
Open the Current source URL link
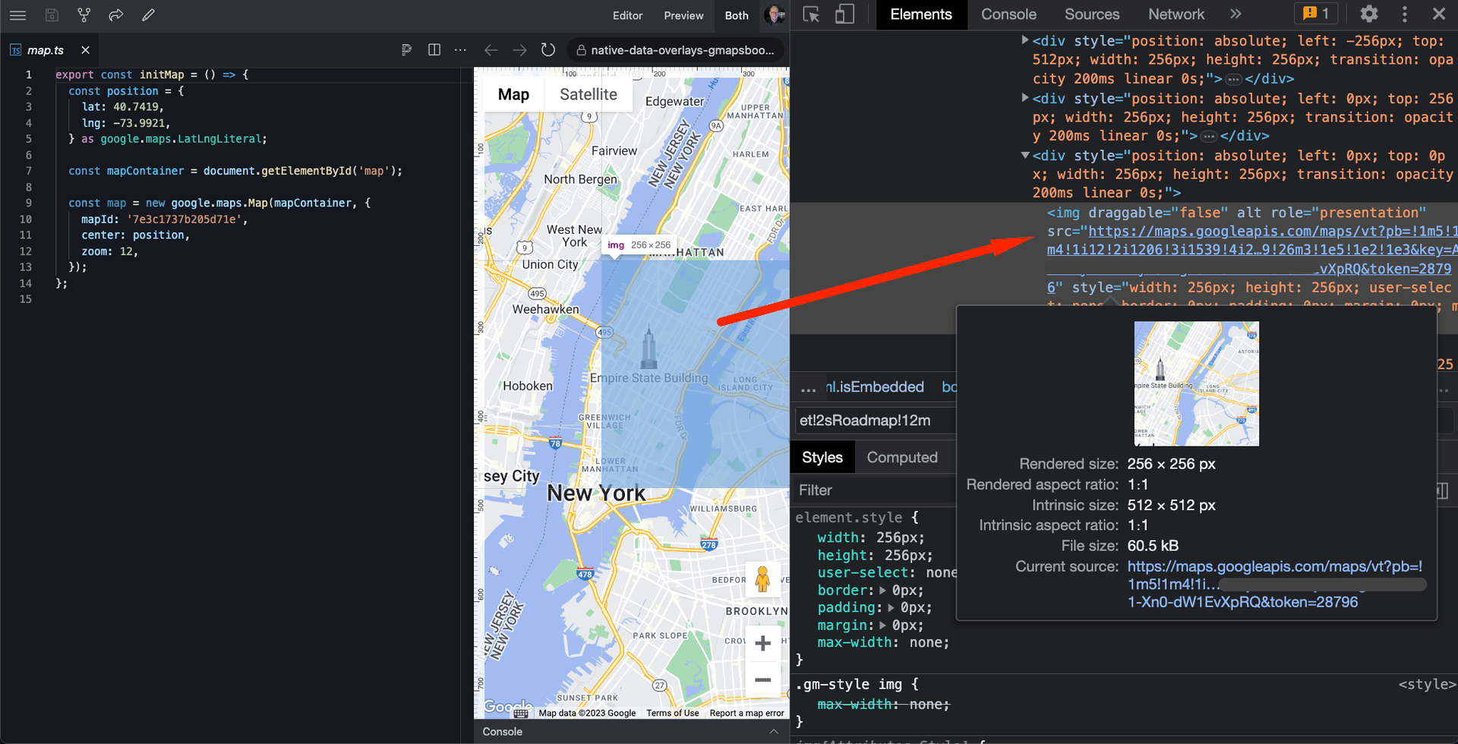pos(1276,585)
